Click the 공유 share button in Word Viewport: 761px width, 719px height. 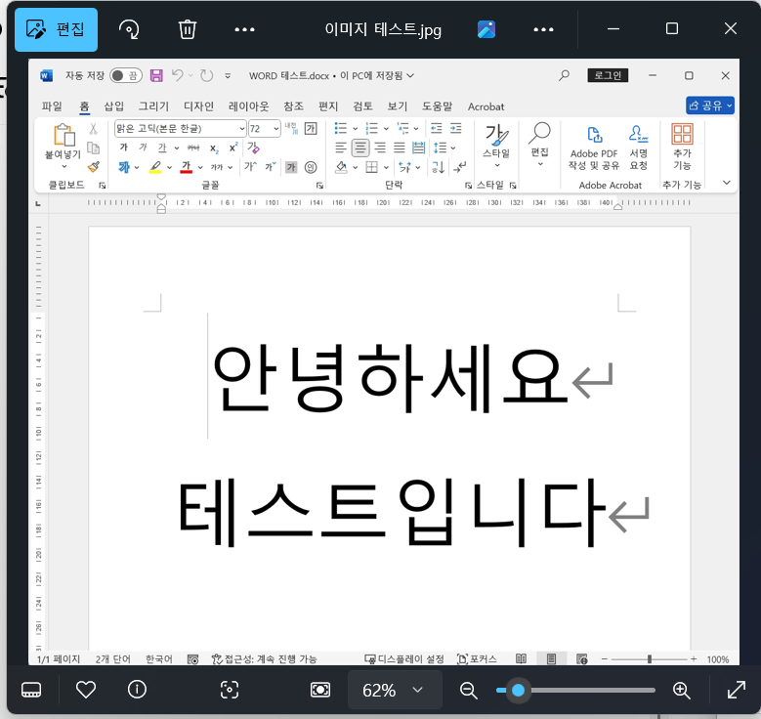pyautogui.click(x=709, y=106)
